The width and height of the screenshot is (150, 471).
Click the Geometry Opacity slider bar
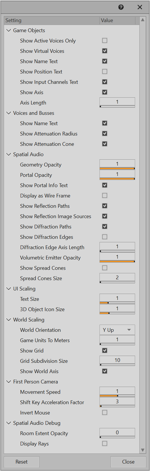pyautogui.click(x=117, y=168)
